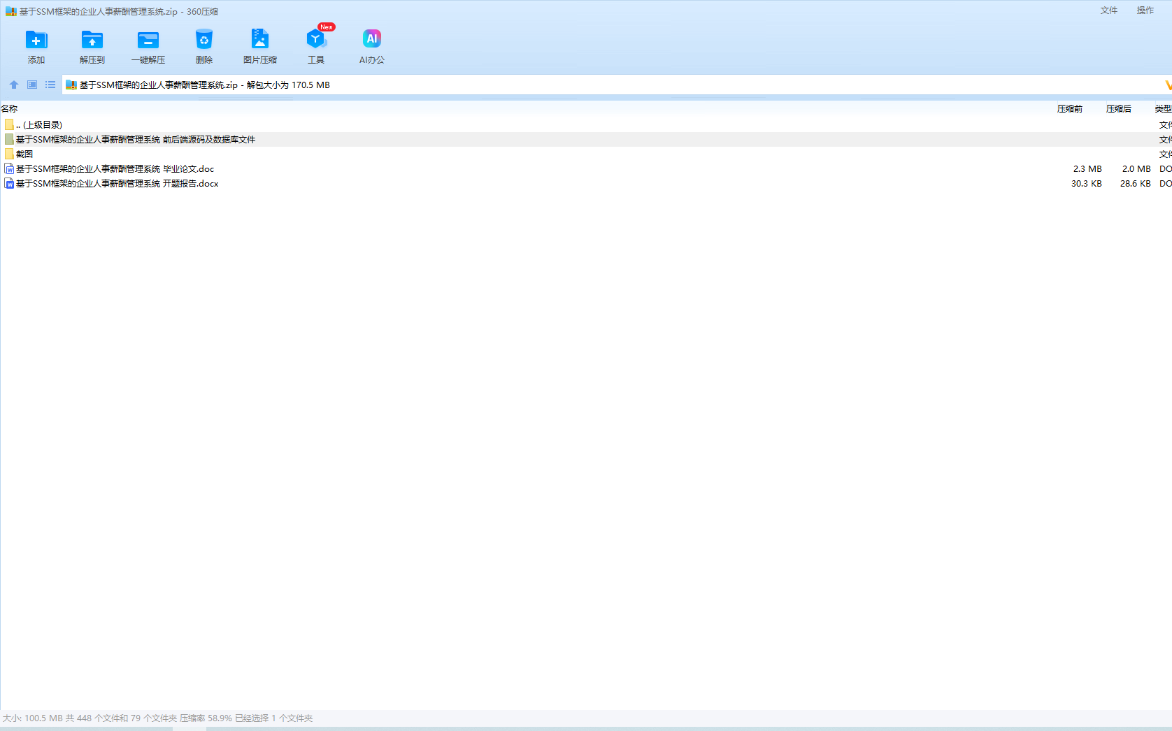
Task: Sort files by 名称 column header
Action: 10,108
